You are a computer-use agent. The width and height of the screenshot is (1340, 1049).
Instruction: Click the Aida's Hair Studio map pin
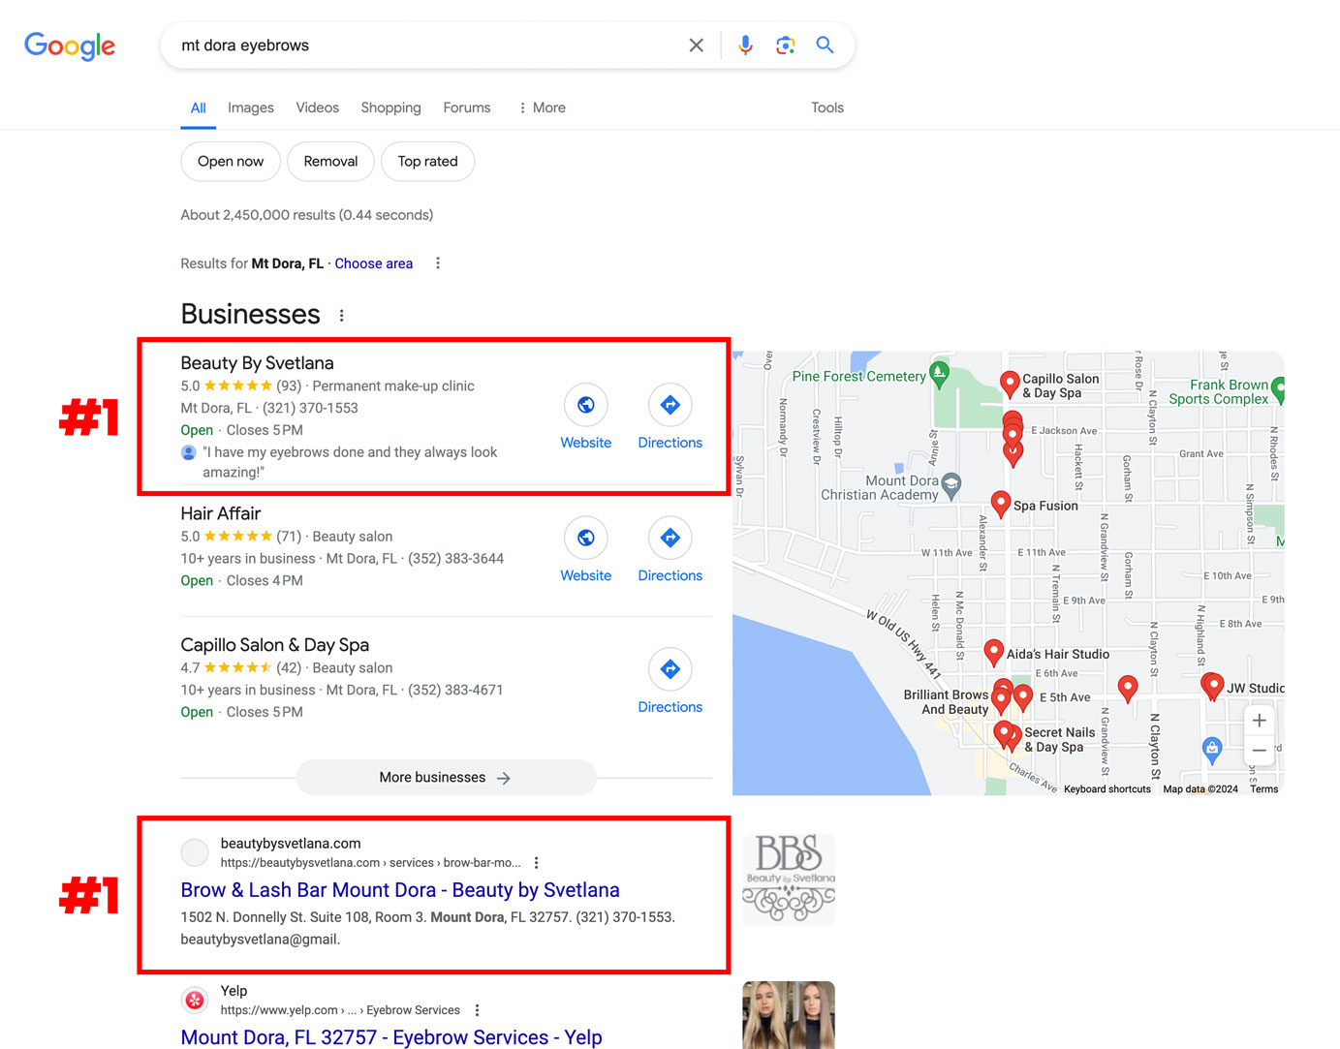(993, 653)
